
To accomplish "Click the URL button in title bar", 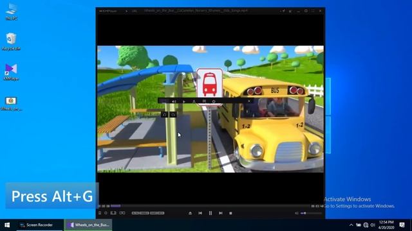I will [135, 11].
